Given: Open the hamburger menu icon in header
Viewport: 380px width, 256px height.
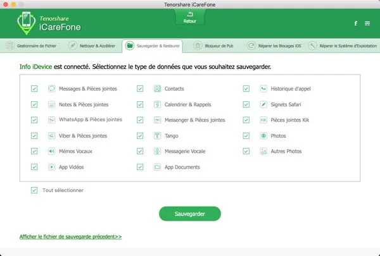Looking at the screenshot, I should pos(367,23).
